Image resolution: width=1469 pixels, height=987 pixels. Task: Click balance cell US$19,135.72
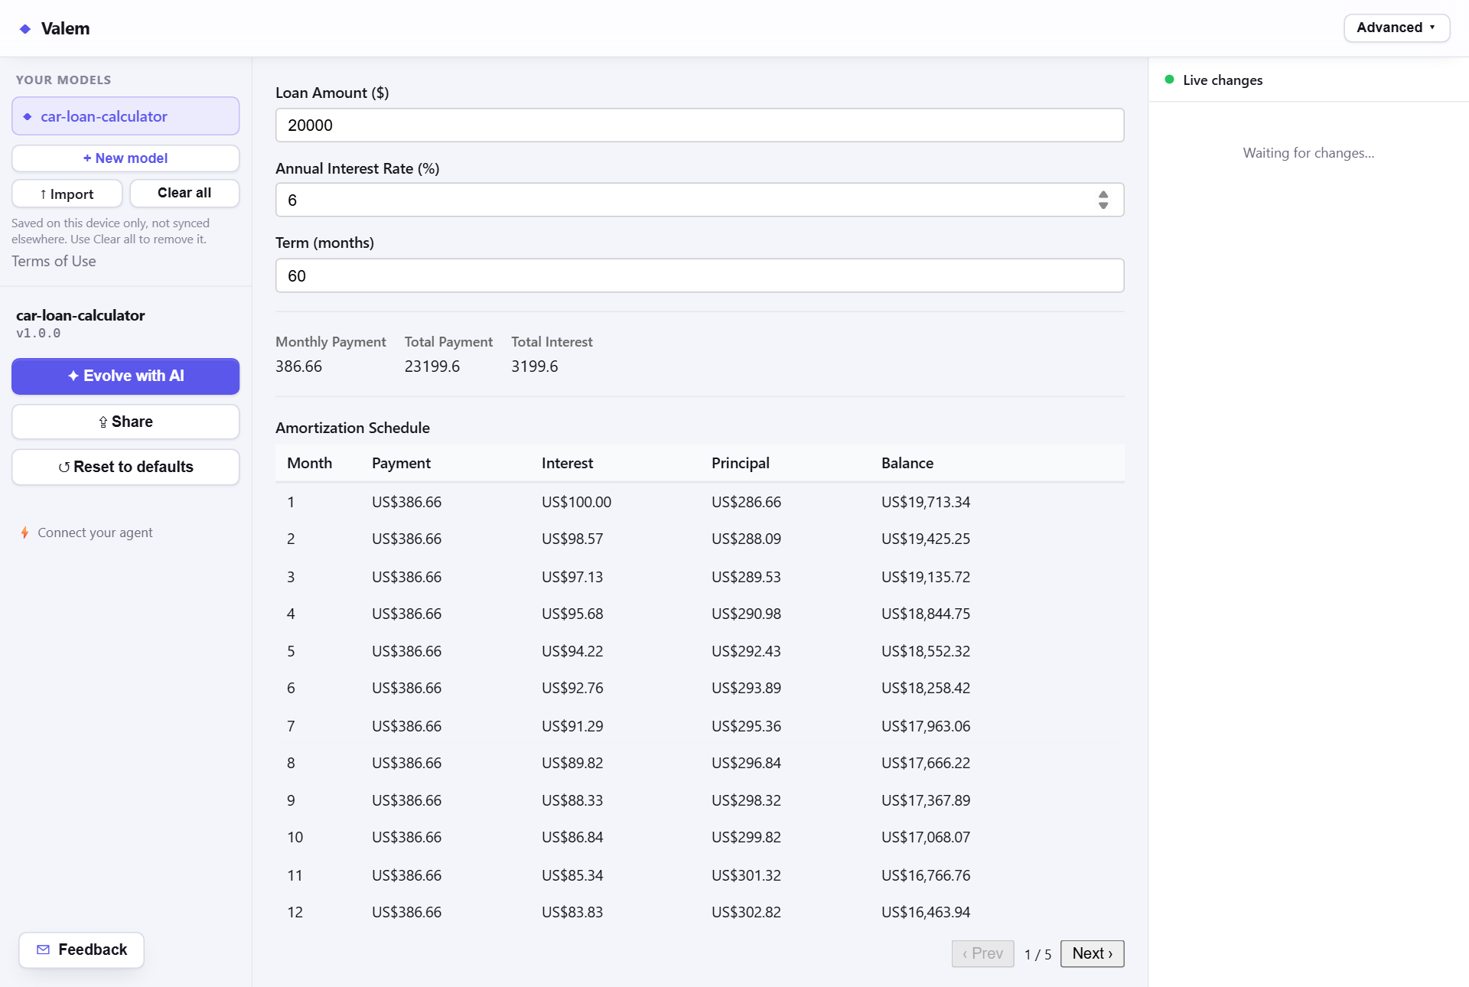pos(925,577)
